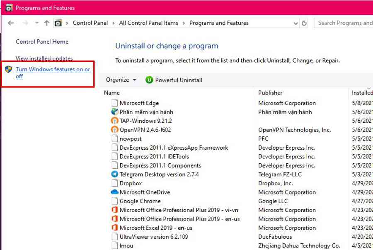Navigate to All Control Panel Items breadcrumb
The width and height of the screenshot is (373, 250).
click(149, 23)
